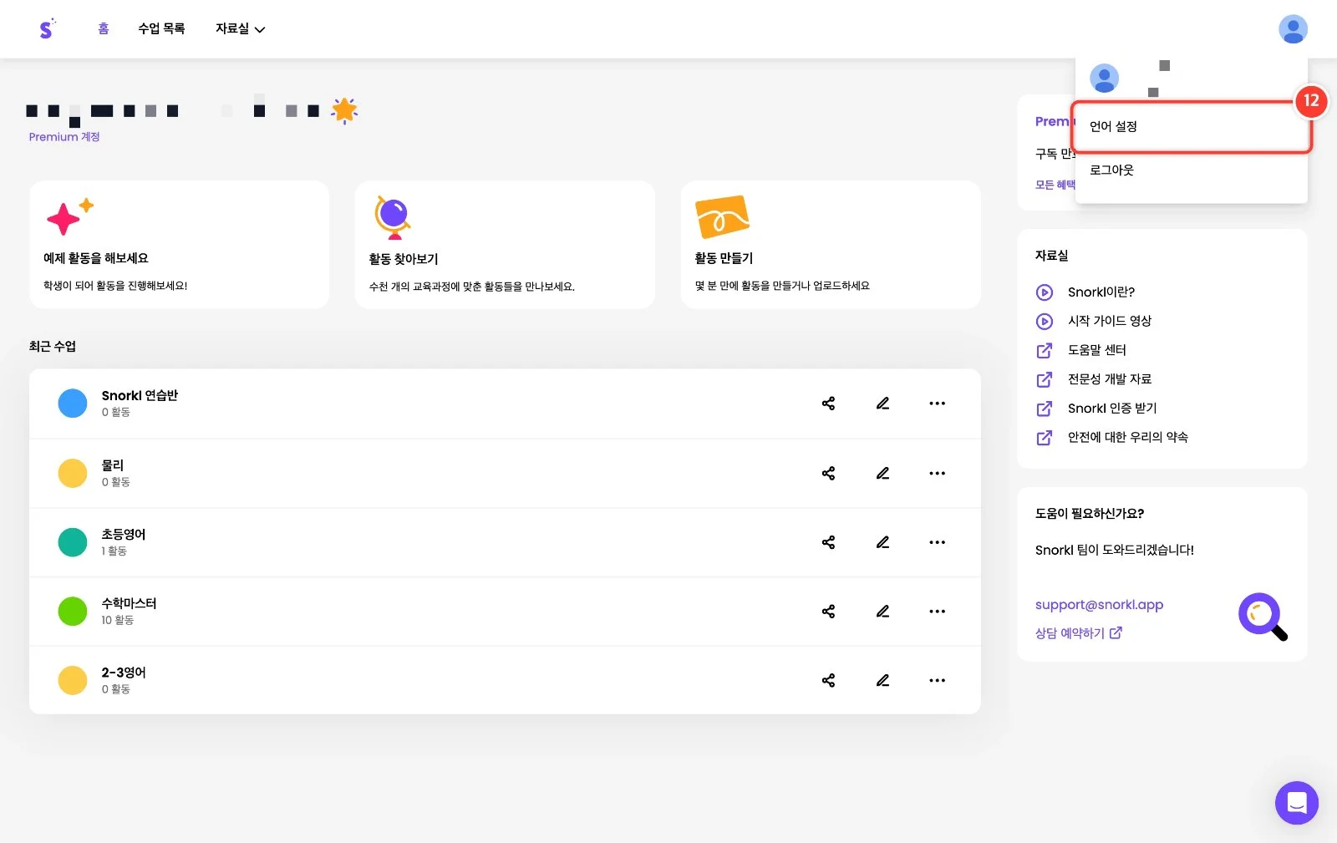Open more options for 2-3영어

pos(937,680)
